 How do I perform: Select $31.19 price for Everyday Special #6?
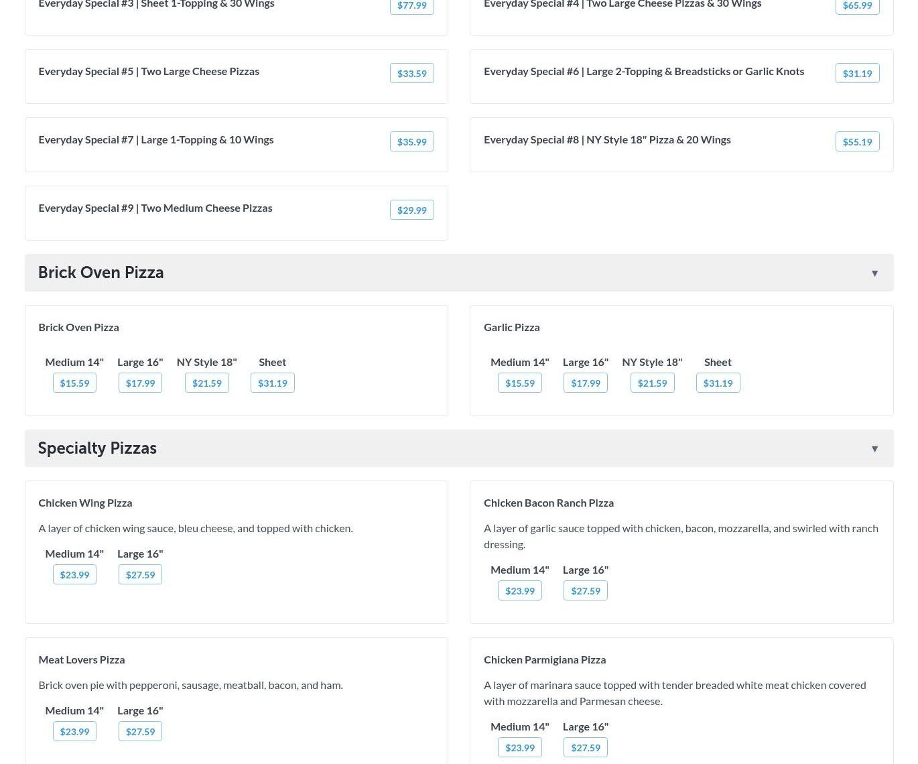coord(856,73)
